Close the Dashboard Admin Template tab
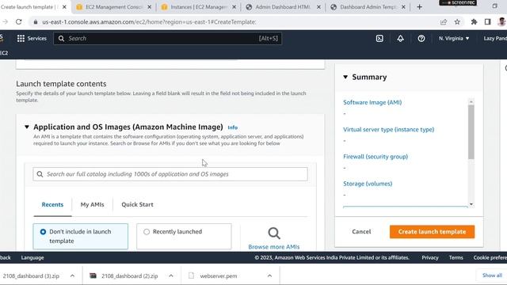 pyautogui.click(x=403, y=7)
